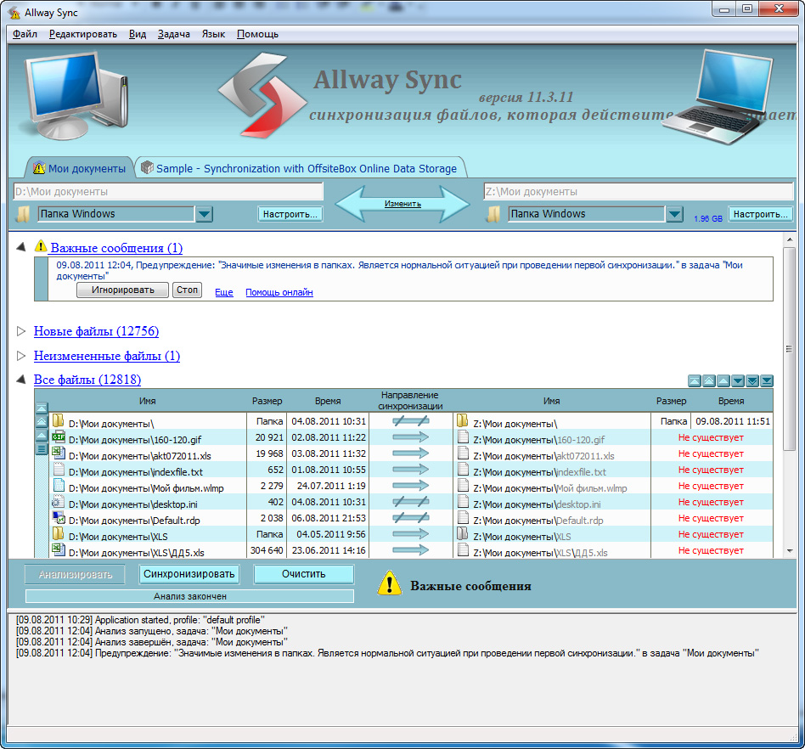Image resolution: width=805 pixels, height=749 pixels.
Task: Click the 160-120.gif file icon in left list
Action: (x=58, y=438)
